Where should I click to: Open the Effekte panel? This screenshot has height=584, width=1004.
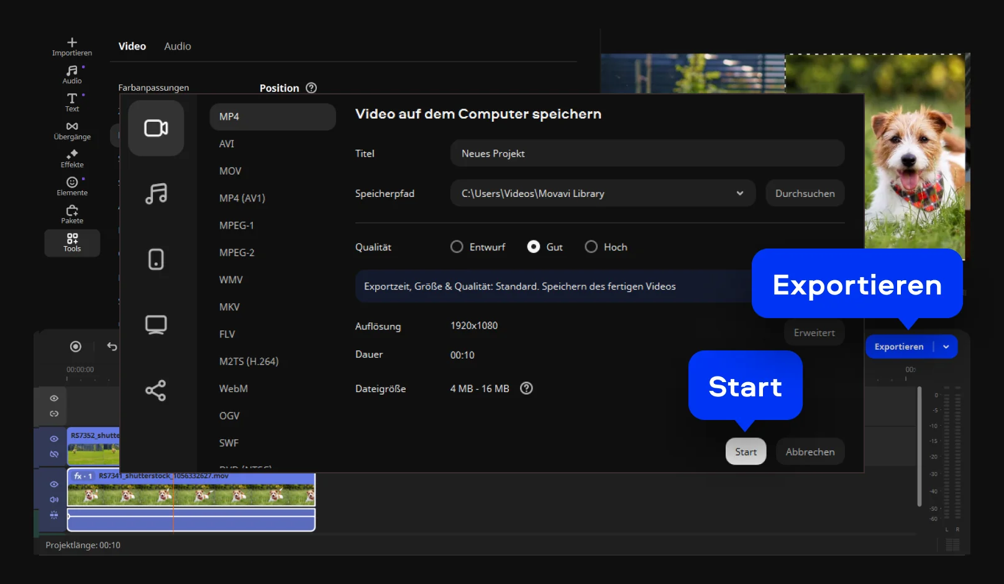click(x=72, y=158)
